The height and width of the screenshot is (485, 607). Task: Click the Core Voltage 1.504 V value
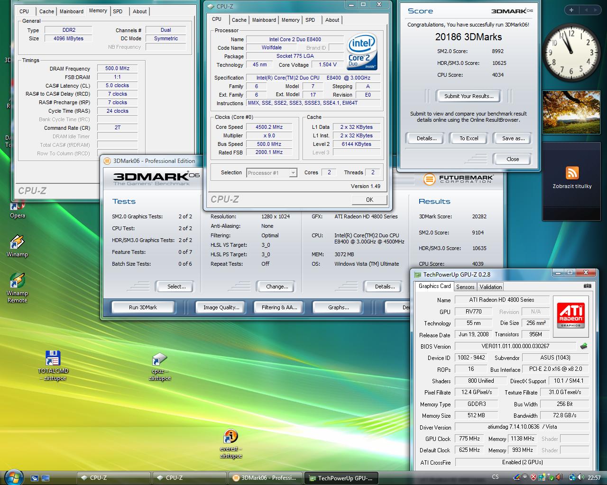tap(328, 64)
